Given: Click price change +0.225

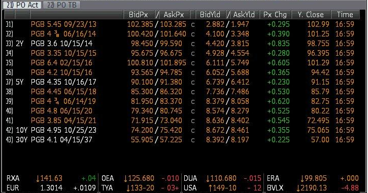Looking at the screenshot, I should click(279, 140).
